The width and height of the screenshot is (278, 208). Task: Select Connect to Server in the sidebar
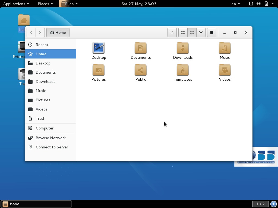tap(52, 147)
